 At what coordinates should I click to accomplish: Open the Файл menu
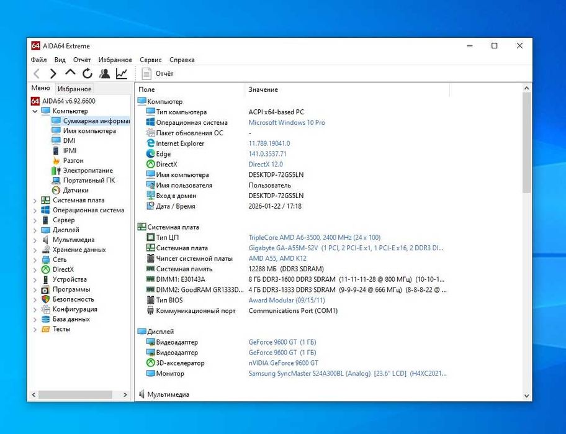[38, 60]
